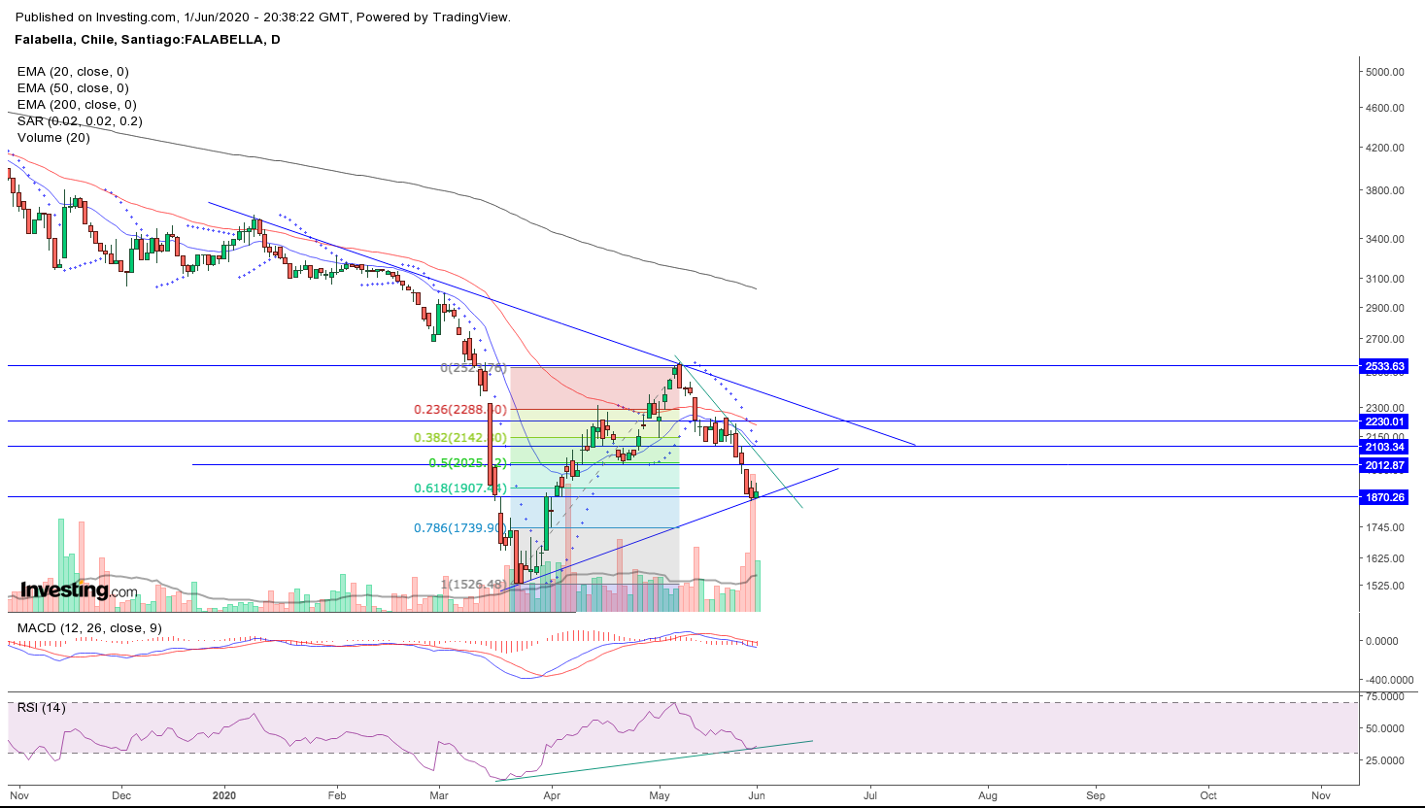Select the EMA (50, close, 0) legend entry
1425x808 pixels.
73,88
